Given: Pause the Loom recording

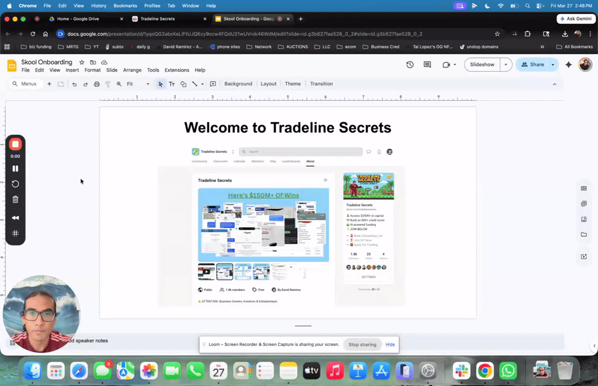Looking at the screenshot, I should point(15,169).
